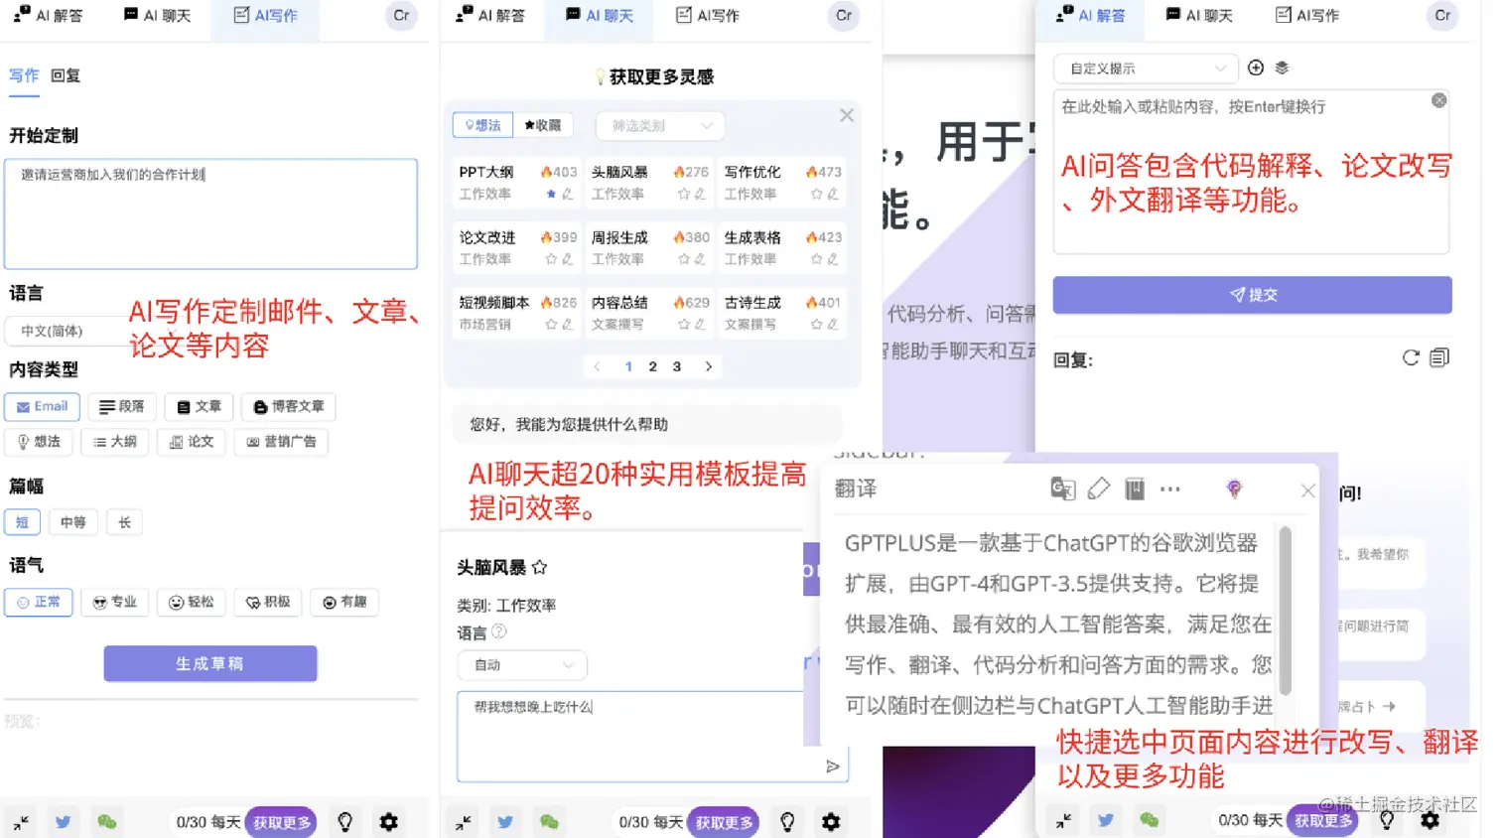Open the settings gear icon
Viewport: 1501px width, 838px height.
tap(388, 821)
